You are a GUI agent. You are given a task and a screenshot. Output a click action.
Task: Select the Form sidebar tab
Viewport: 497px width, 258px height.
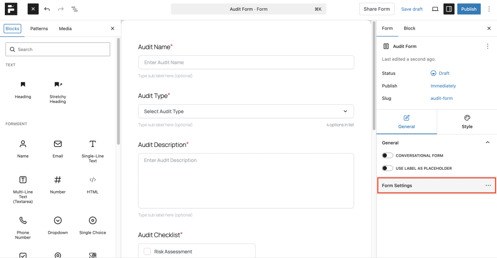[x=387, y=29]
